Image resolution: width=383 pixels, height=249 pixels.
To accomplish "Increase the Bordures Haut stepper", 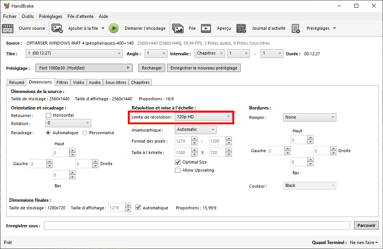I will point(310,138).
